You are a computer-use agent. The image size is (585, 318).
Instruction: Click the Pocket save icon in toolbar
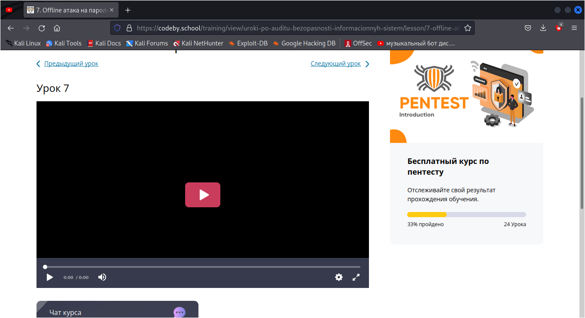[528, 28]
